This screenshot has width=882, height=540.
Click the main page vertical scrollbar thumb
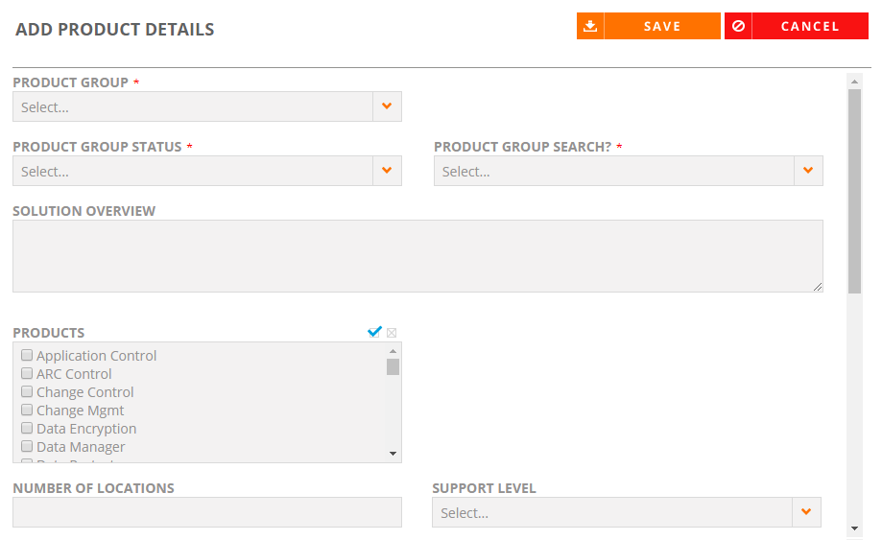point(854,191)
